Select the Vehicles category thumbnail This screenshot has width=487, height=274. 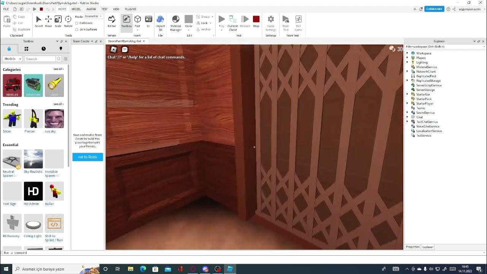click(x=12, y=85)
